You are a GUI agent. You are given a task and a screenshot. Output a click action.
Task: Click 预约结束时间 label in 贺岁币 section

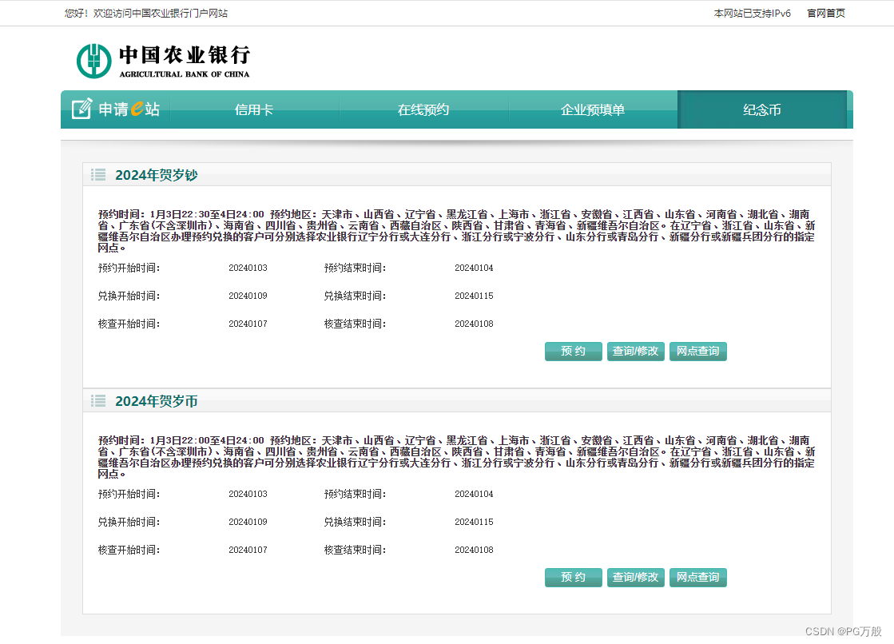[356, 494]
